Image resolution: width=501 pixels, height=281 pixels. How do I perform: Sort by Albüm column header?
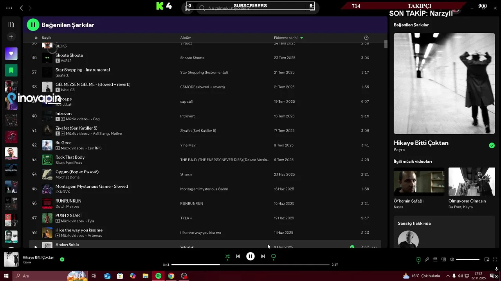[x=186, y=38]
